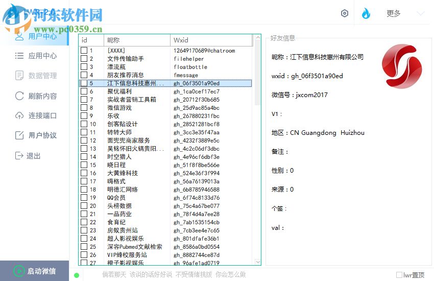This screenshot has width=434, height=281.
Task: Check the box for 转转大师
Action: [84, 132]
